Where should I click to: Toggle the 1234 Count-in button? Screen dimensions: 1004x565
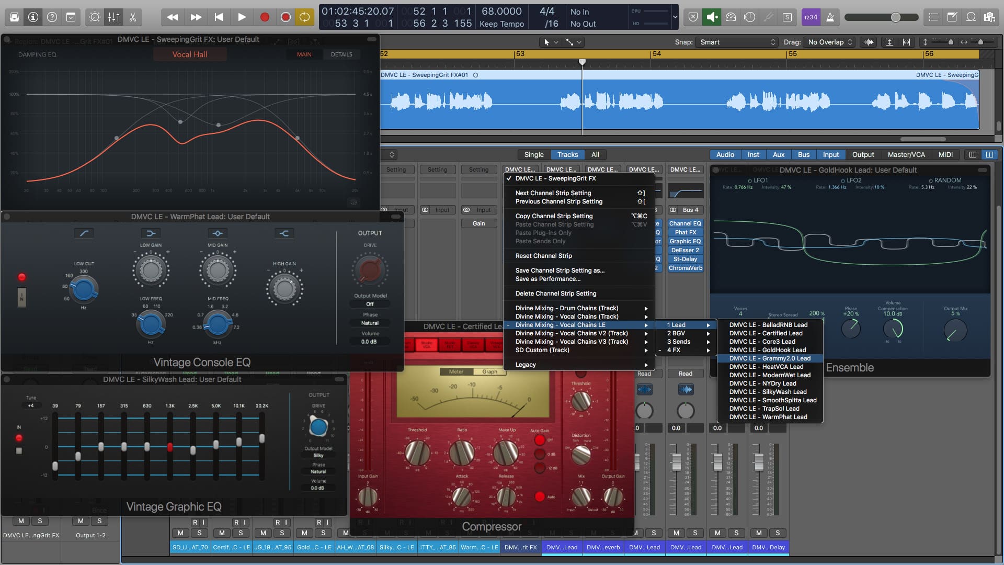pos(811,17)
